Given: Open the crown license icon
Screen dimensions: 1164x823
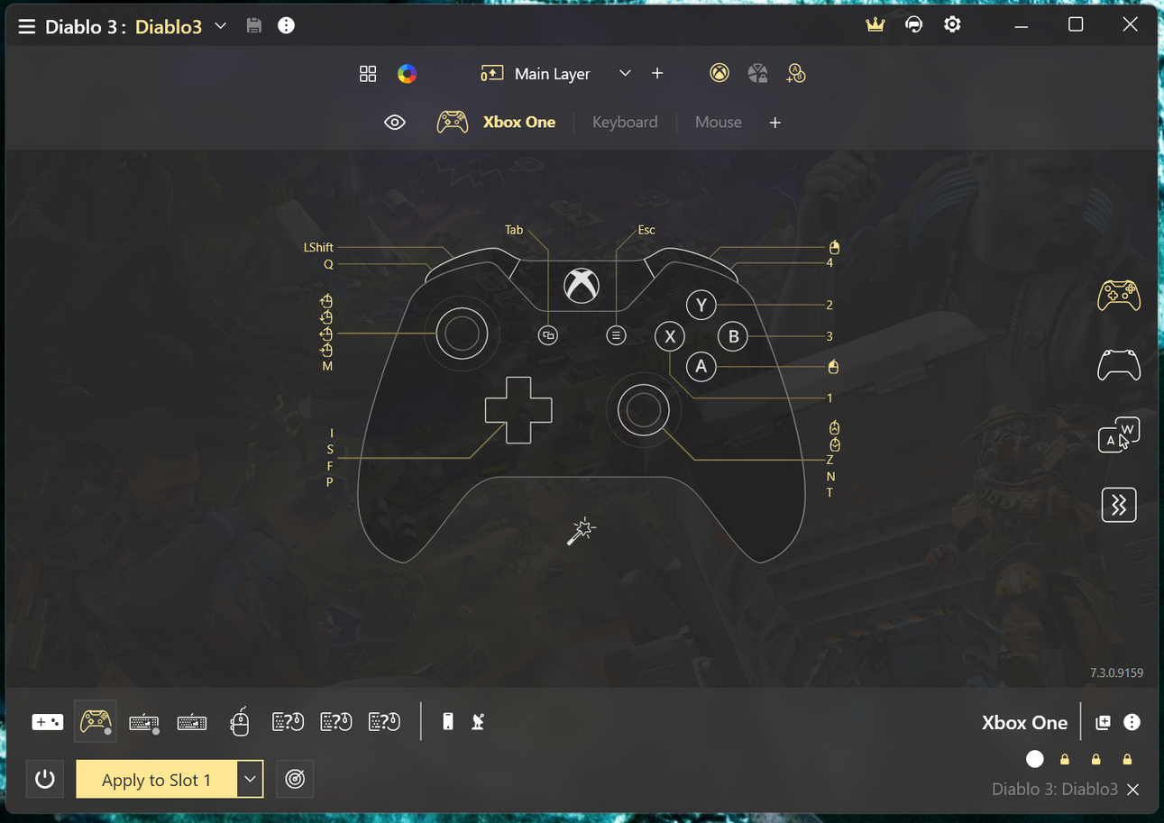Looking at the screenshot, I should click(x=875, y=25).
